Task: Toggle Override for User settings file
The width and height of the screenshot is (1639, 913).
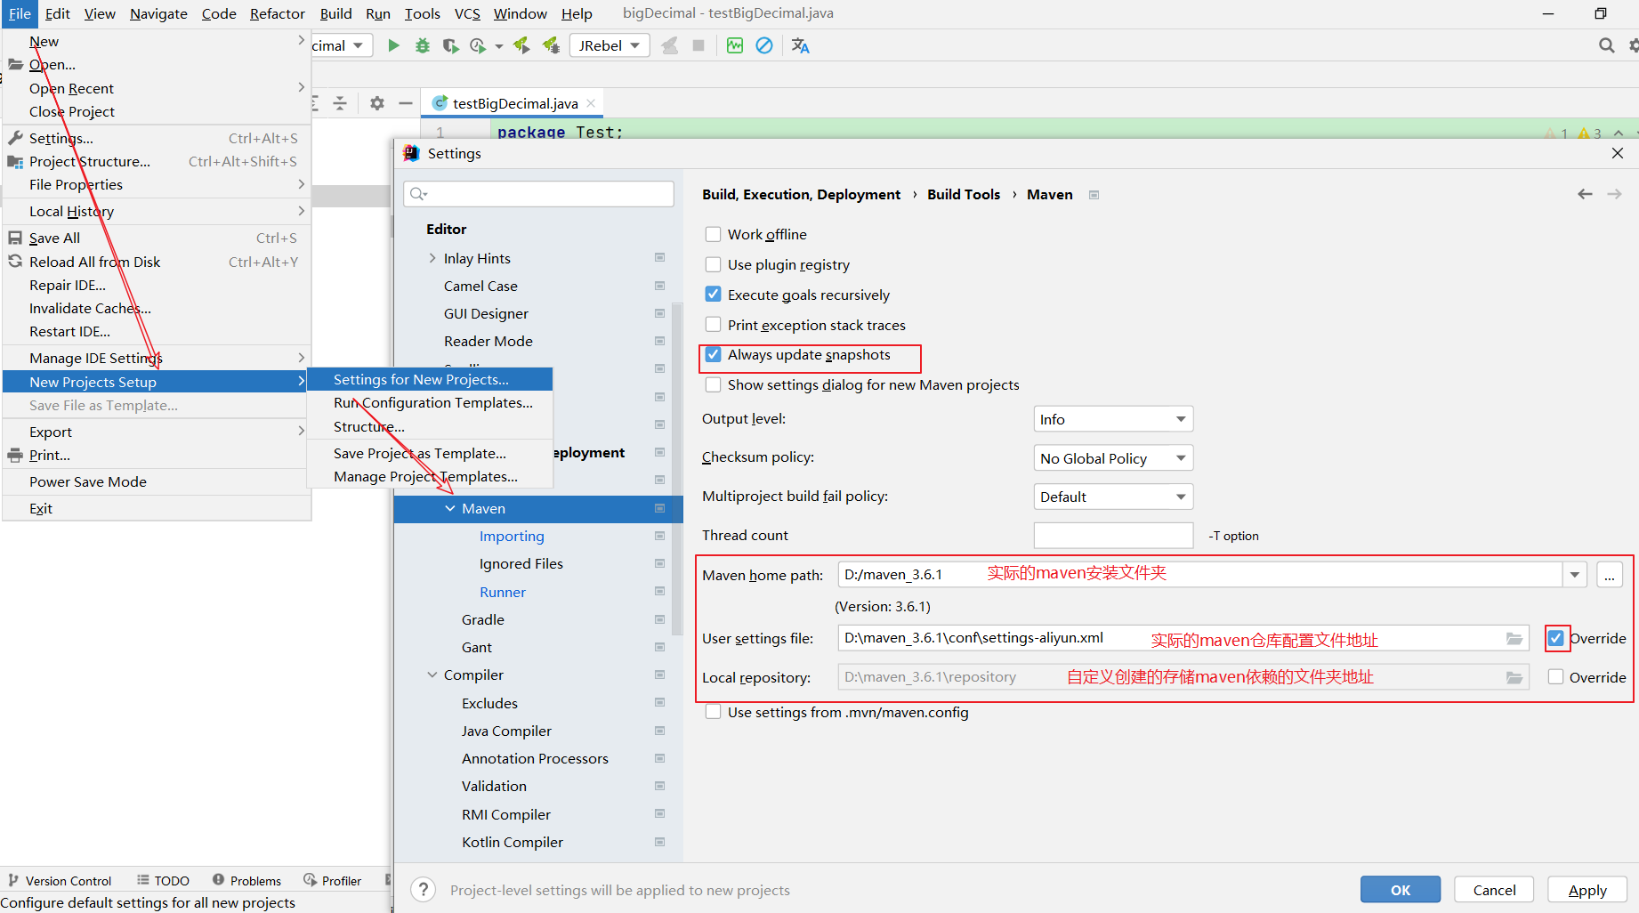Action: click(x=1555, y=638)
